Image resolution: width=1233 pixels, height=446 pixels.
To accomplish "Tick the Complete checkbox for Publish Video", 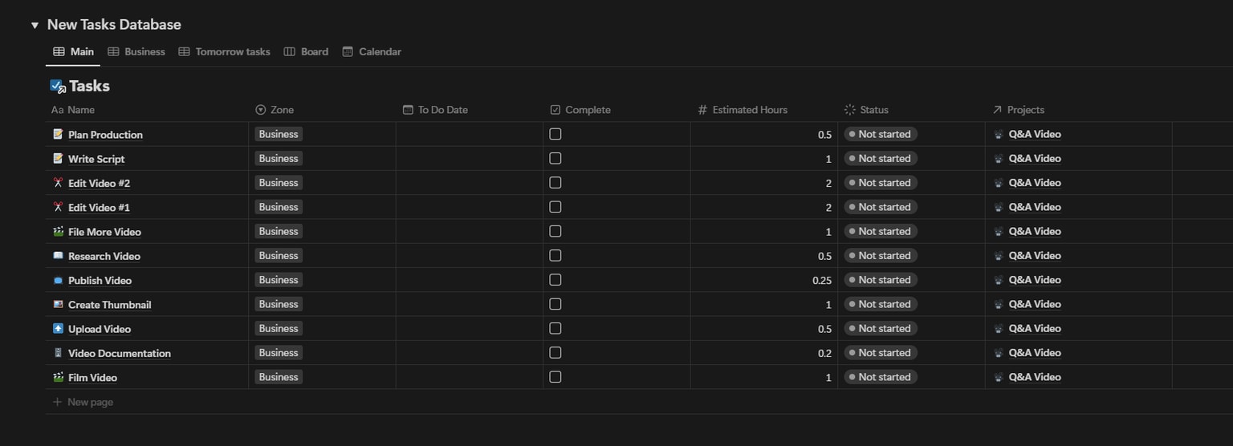I will pyautogui.click(x=555, y=280).
